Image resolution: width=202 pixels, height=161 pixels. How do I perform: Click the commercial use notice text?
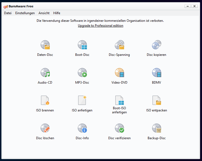(x=100, y=21)
